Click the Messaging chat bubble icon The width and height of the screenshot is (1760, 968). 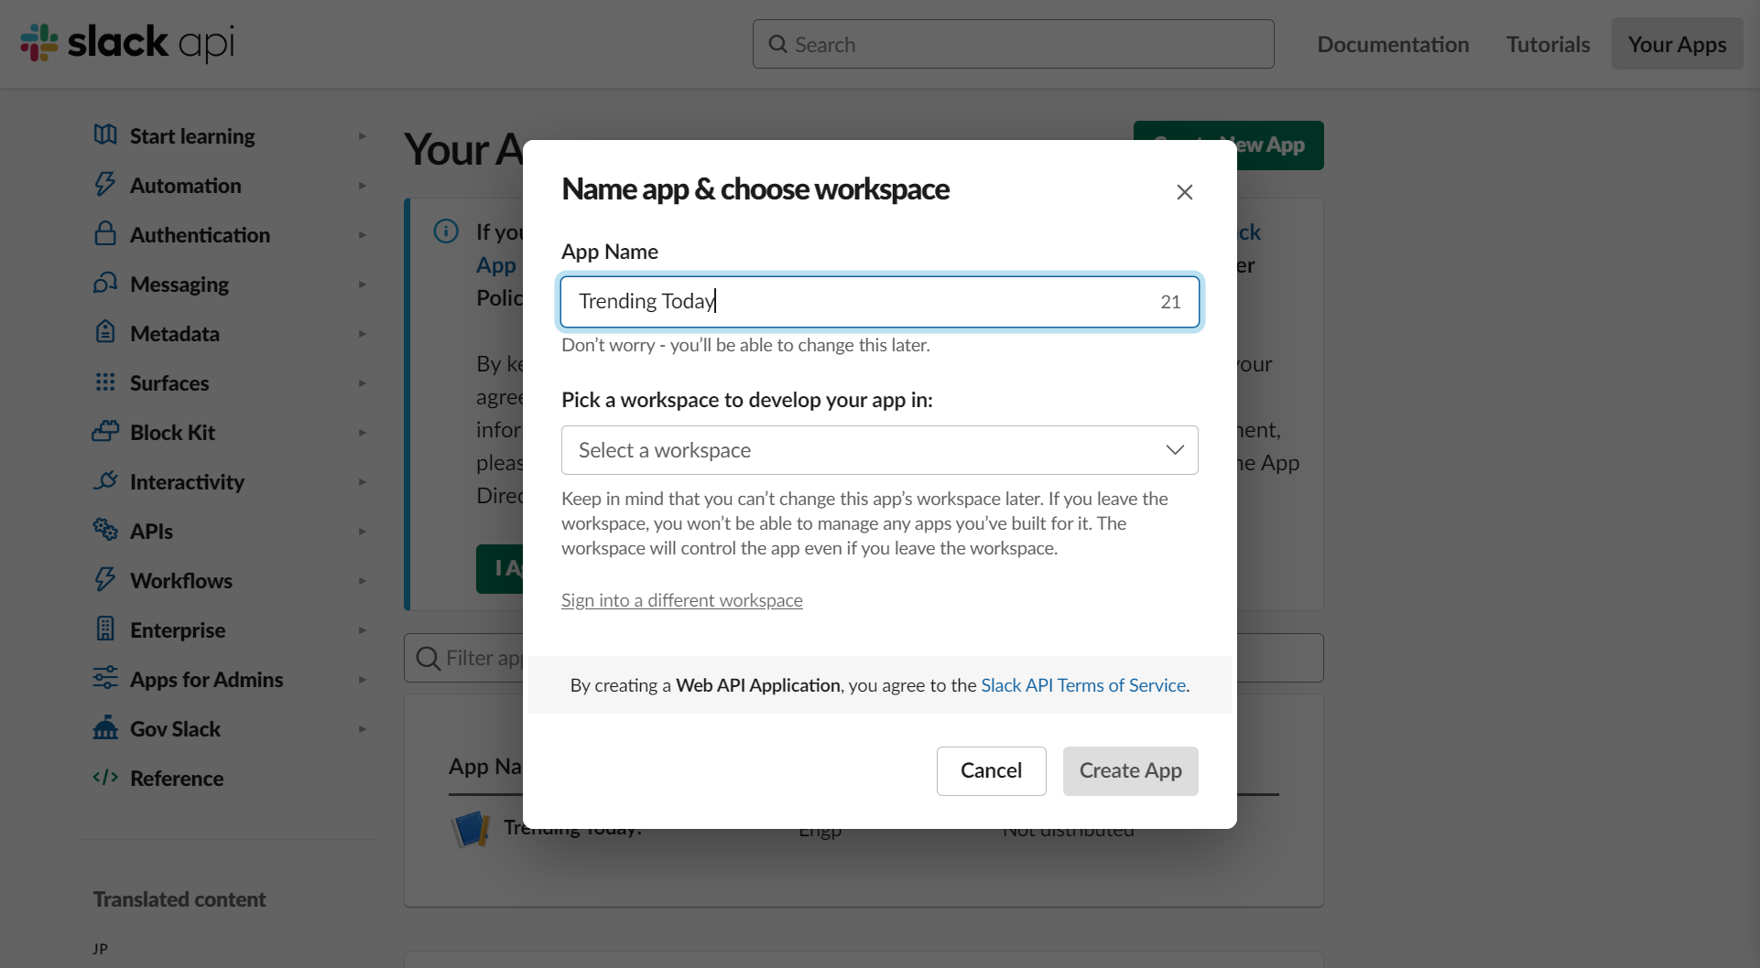[x=105, y=284]
